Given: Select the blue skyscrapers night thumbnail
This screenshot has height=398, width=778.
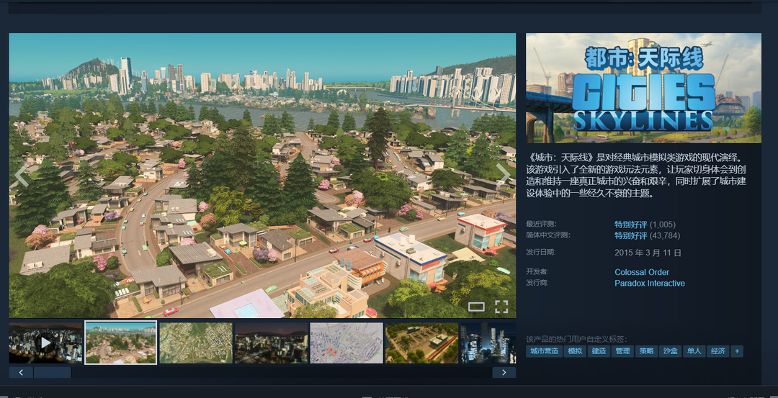Looking at the screenshot, I should (x=488, y=343).
